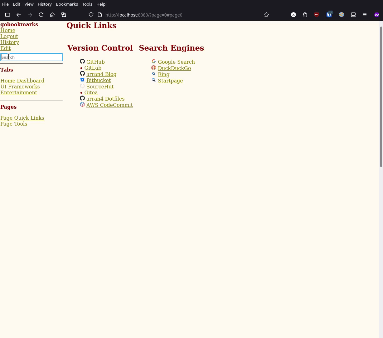Click the GitHub favicon icon

coord(82,62)
